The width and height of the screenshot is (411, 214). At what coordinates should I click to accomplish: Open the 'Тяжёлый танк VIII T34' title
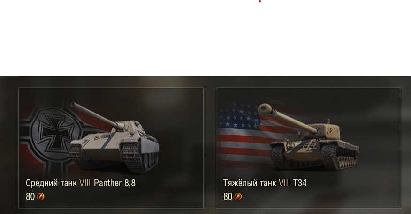(x=265, y=183)
